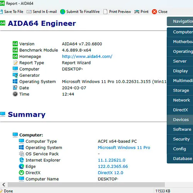This screenshot has width=193, height=193.
Task: Click the Computer Name monitor icon
Action: 21,179
